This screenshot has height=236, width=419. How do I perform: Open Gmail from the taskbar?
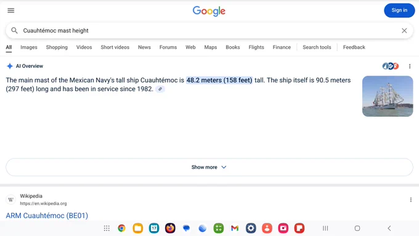(x=235, y=228)
